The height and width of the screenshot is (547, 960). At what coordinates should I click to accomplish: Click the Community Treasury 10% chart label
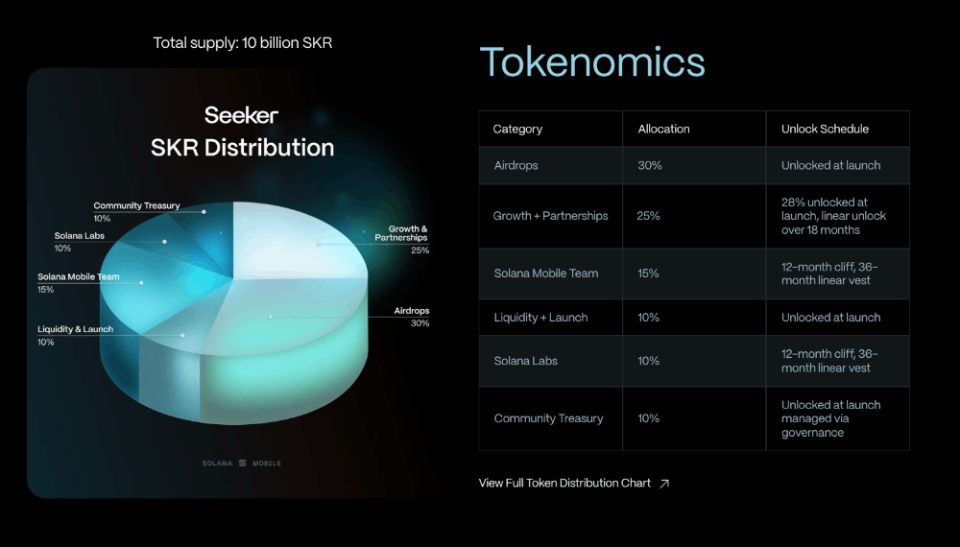tap(136, 211)
